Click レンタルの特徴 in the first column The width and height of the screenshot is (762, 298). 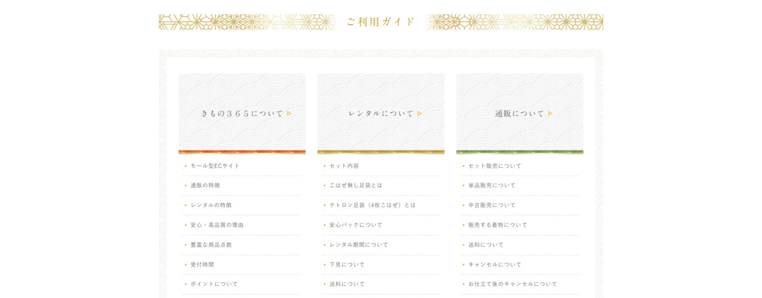pos(211,205)
